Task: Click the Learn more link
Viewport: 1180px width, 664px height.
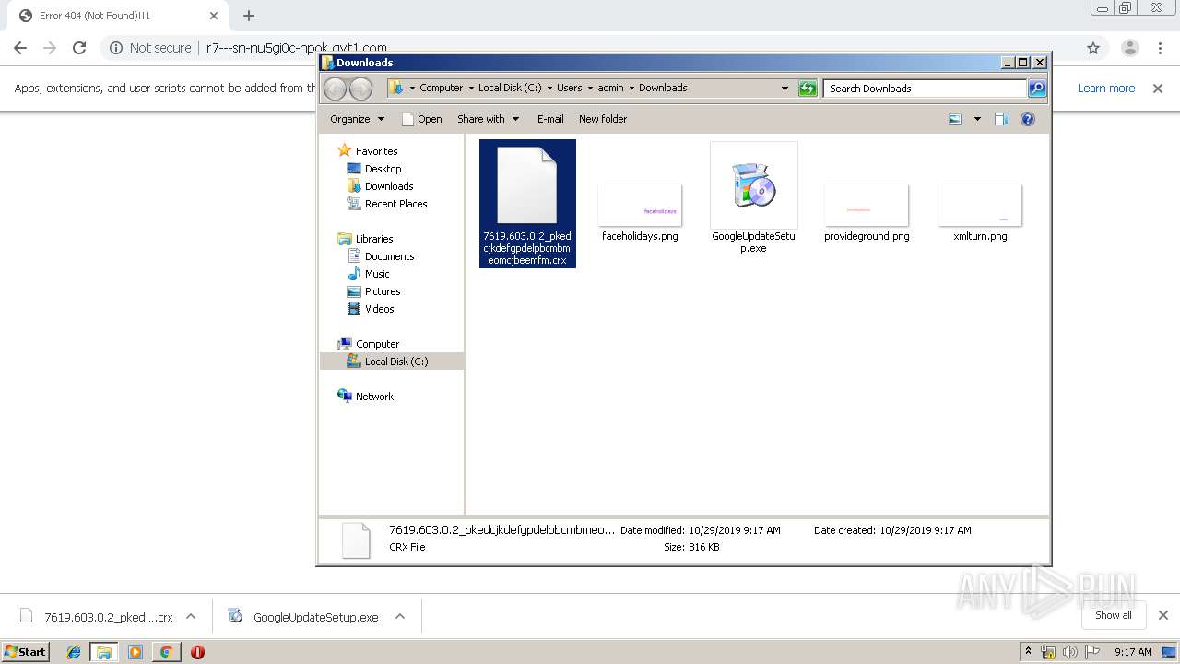Action: click(1105, 89)
